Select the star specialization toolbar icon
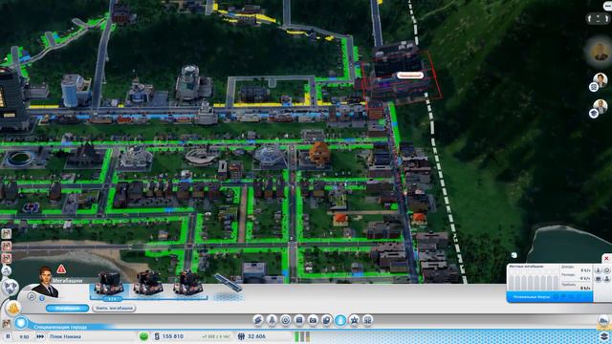612x344 pixels. point(354,320)
